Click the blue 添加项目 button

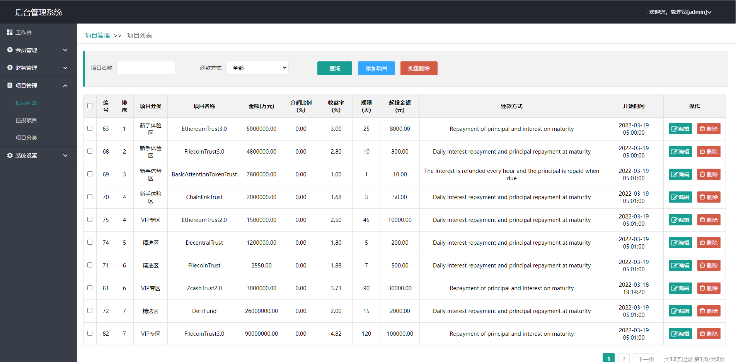point(376,68)
